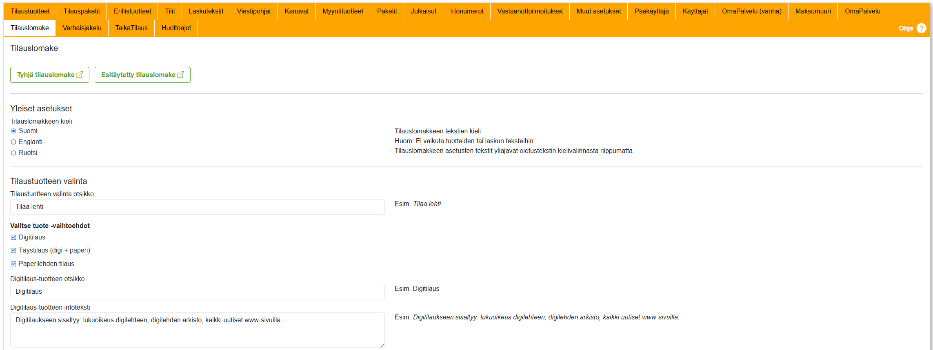Switch to the Varhaisjakelu tab
The width and height of the screenshot is (933, 350).
(82, 28)
